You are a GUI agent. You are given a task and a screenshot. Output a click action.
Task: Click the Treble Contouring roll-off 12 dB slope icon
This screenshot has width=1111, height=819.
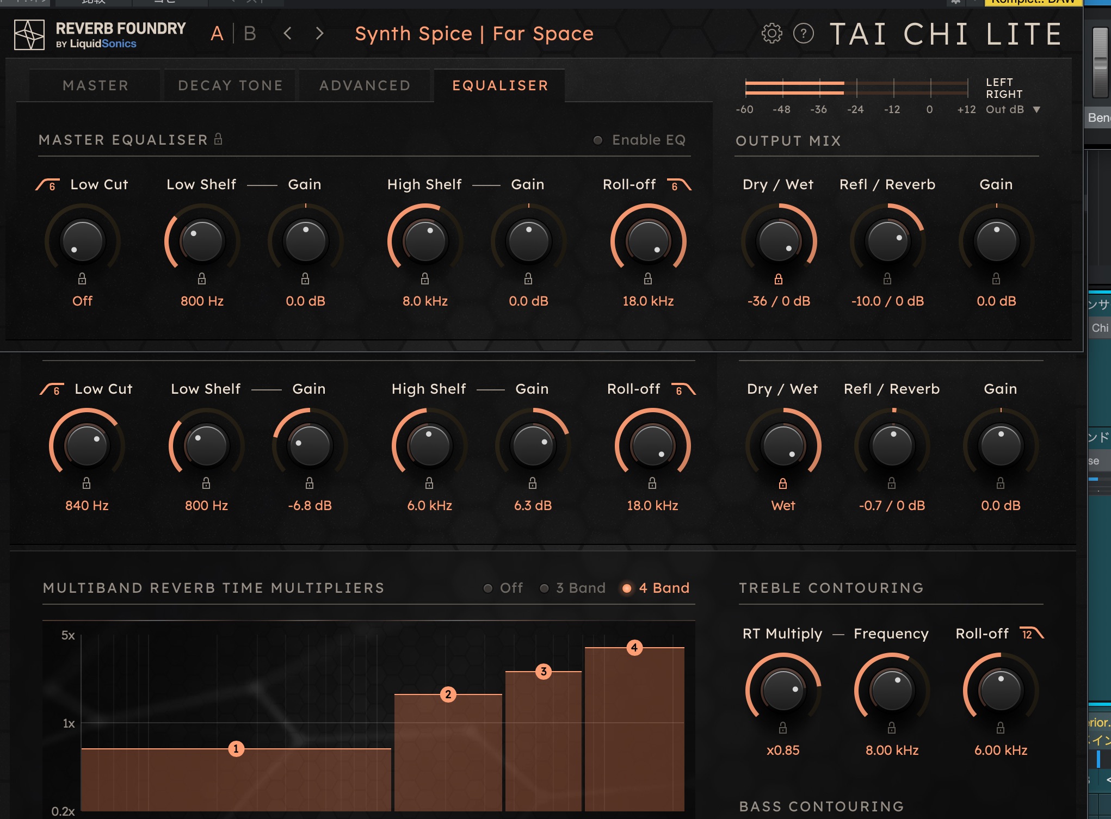(x=1032, y=634)
